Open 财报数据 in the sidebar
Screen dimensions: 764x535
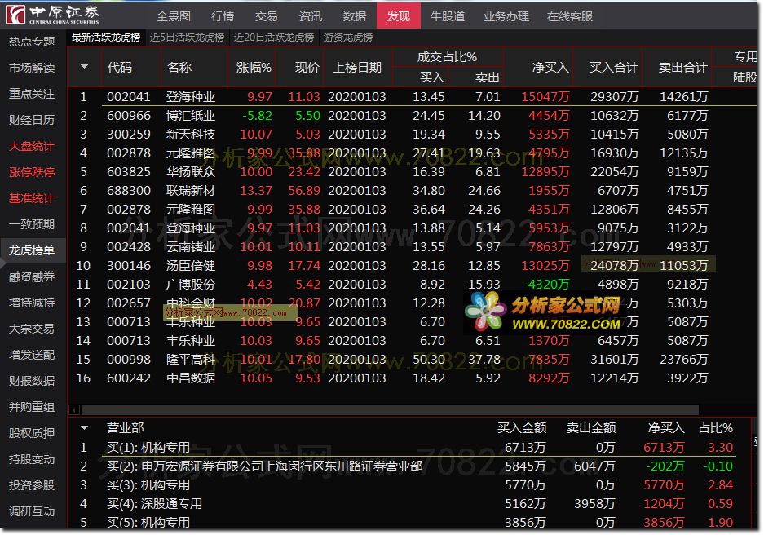point(32,381)
